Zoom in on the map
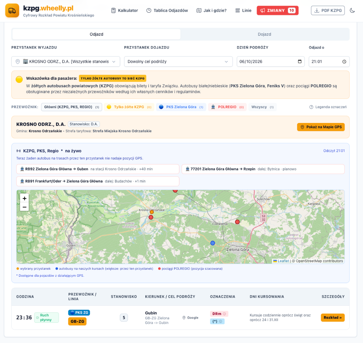This screenshot has width=363, height=343. (24, 198)
